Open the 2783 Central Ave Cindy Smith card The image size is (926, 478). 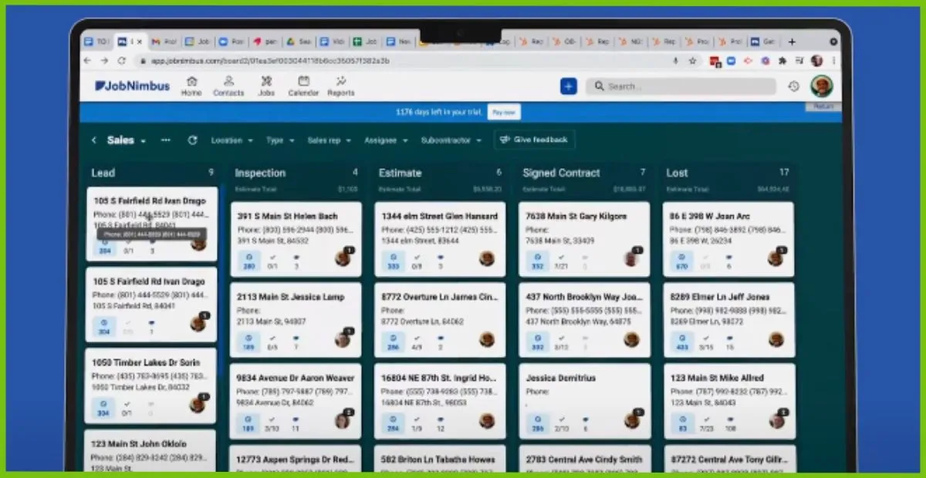pyautogui.click(x=584, y=459)
